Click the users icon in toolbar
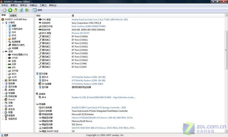The image size is (228, 137). coord(27,10)
